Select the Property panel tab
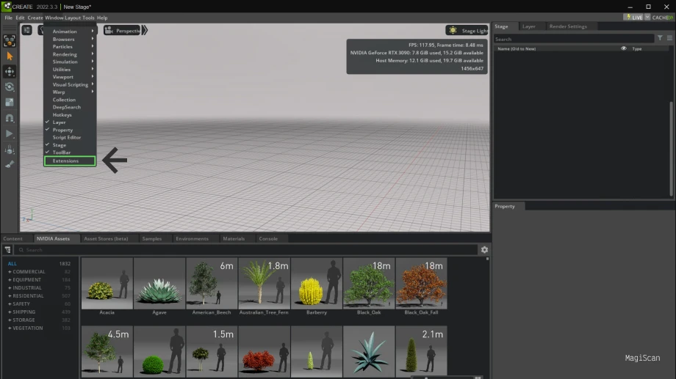Screen dimensions: 676x379 coord(505,206)
